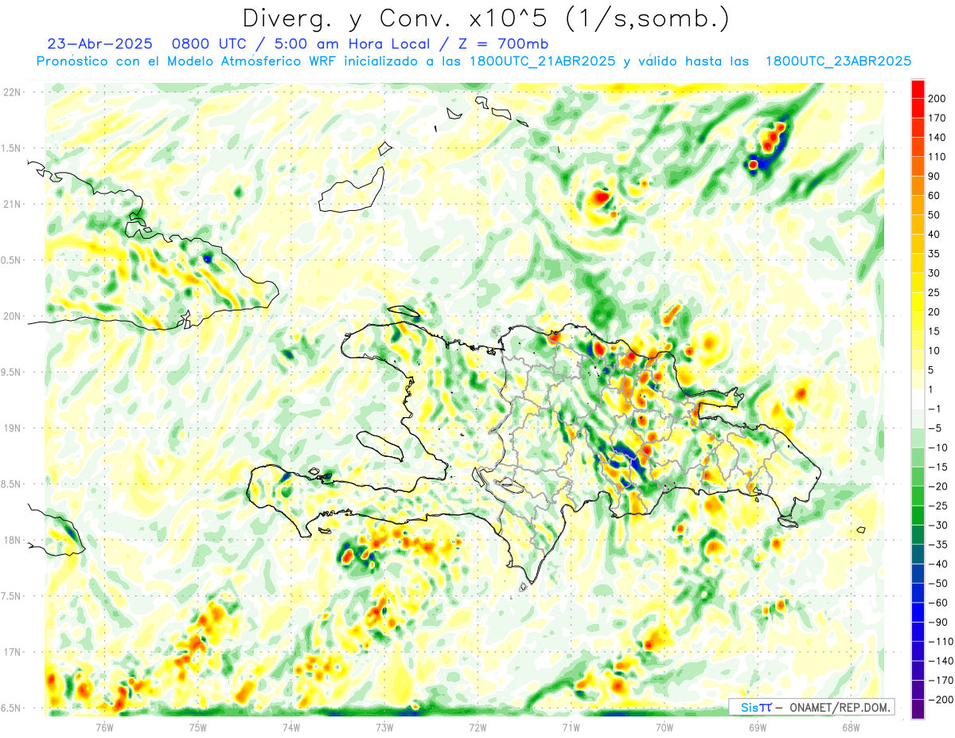The image size is (955, 738).
Task: Click the positive '1' legend value
Action: [932, 389]
